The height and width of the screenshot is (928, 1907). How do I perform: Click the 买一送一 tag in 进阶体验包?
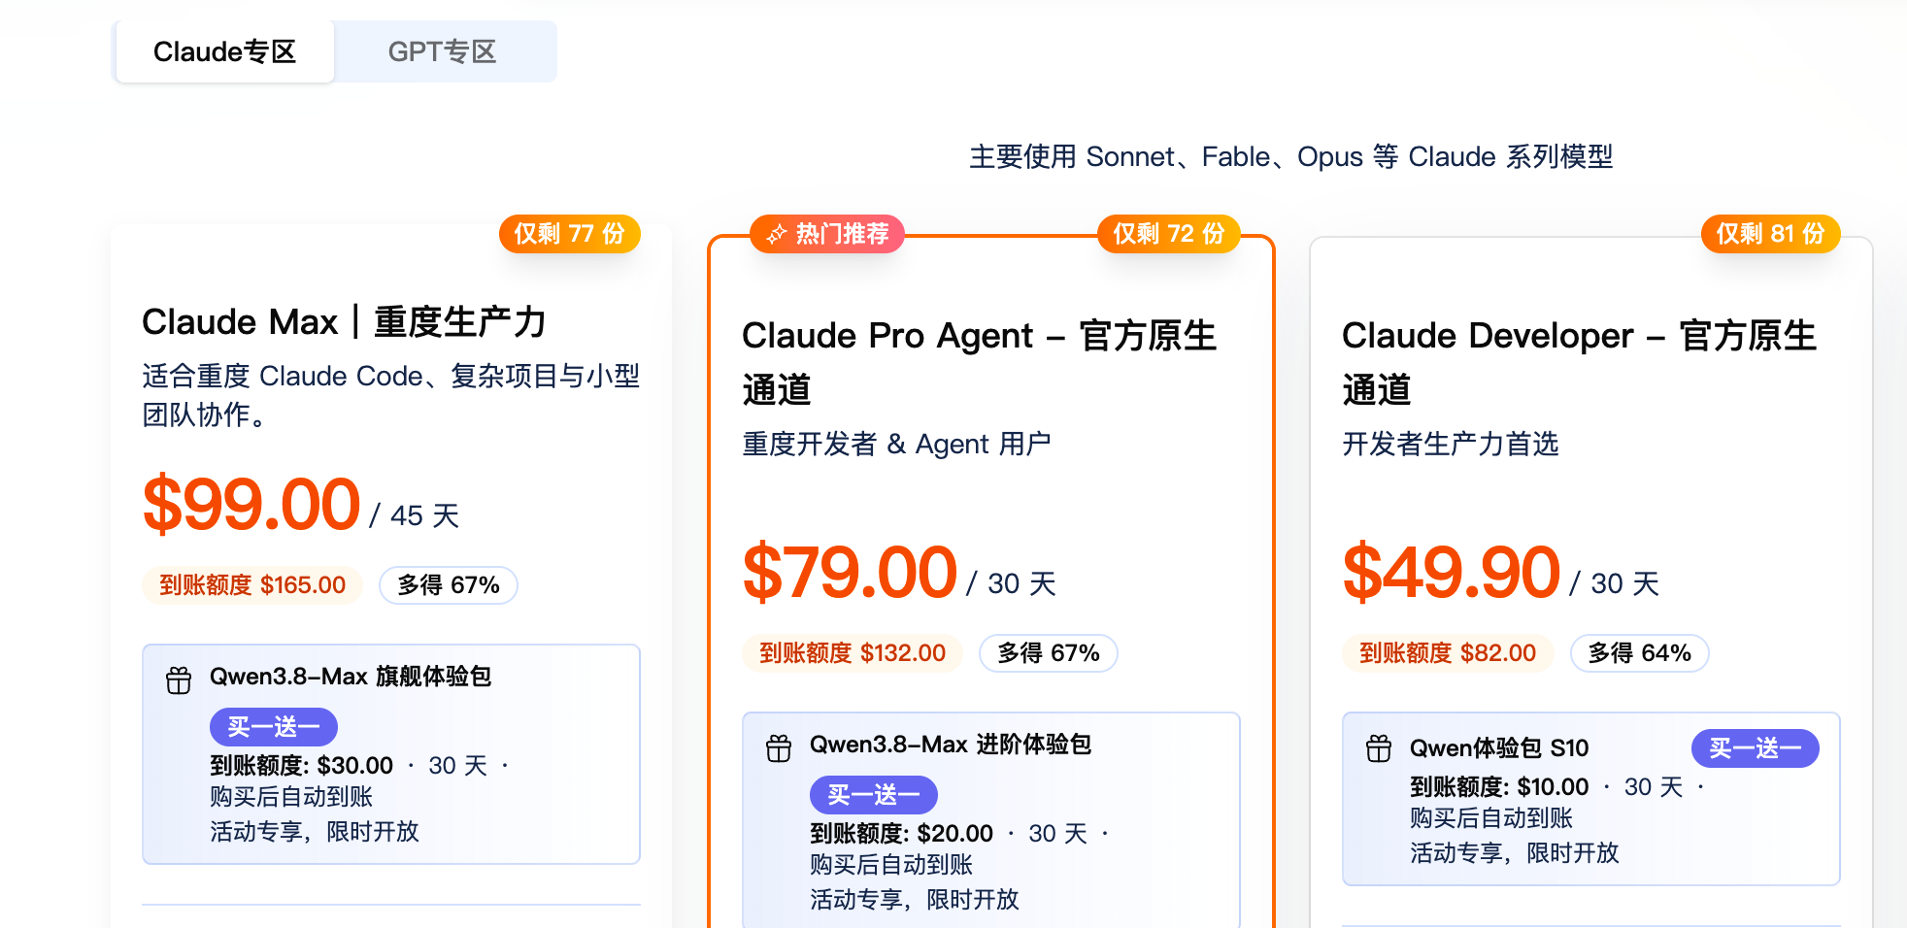874,795
